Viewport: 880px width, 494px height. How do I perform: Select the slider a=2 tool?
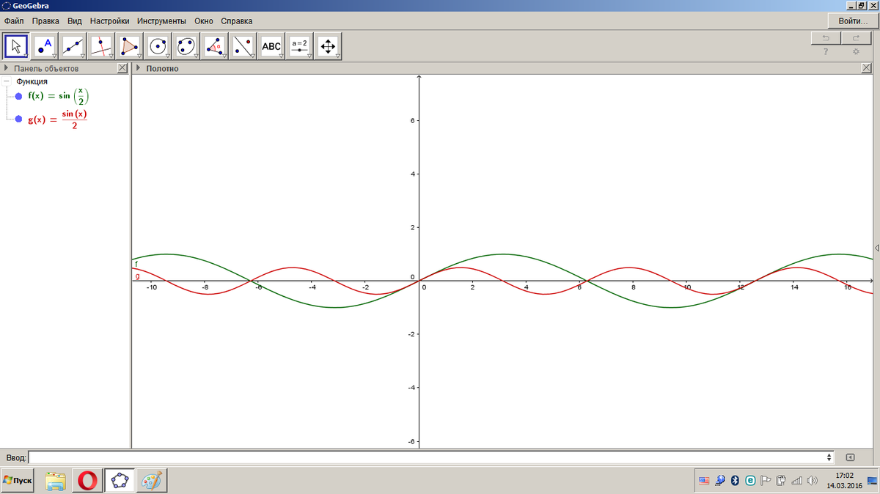pos(300,46)
